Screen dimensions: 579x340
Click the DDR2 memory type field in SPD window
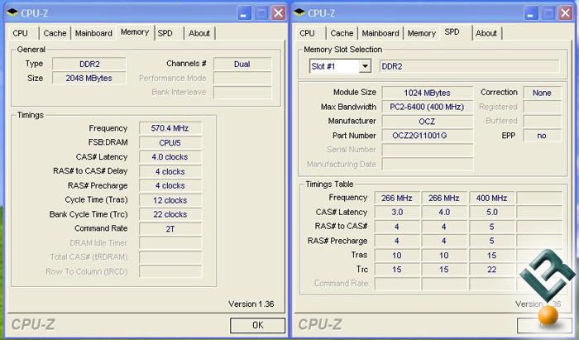tap(469, 66)
